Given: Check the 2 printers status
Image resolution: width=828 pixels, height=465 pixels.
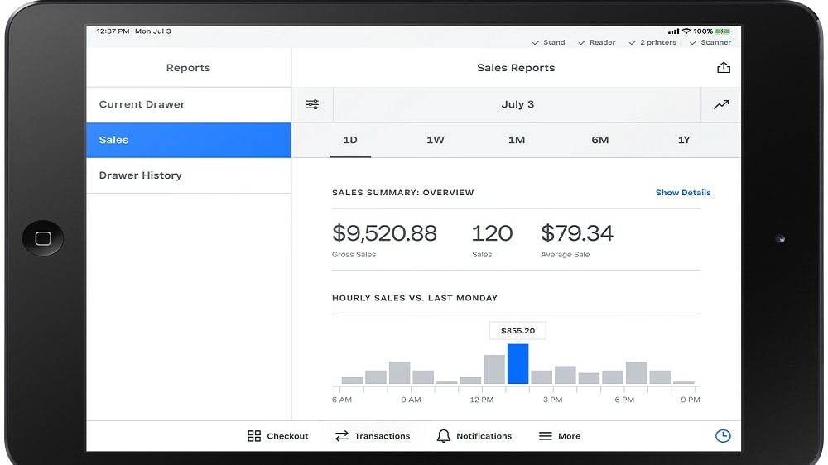Looking at the screenshot, I should click(652, 42).
